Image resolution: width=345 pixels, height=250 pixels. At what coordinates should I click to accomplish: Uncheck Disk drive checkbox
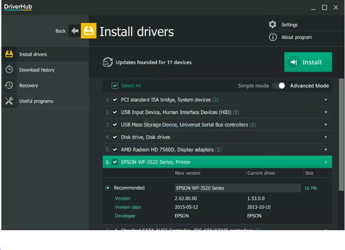coord(115,137)
